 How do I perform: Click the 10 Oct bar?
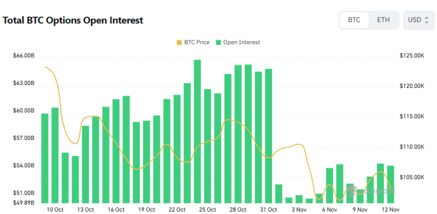[55, 155]
